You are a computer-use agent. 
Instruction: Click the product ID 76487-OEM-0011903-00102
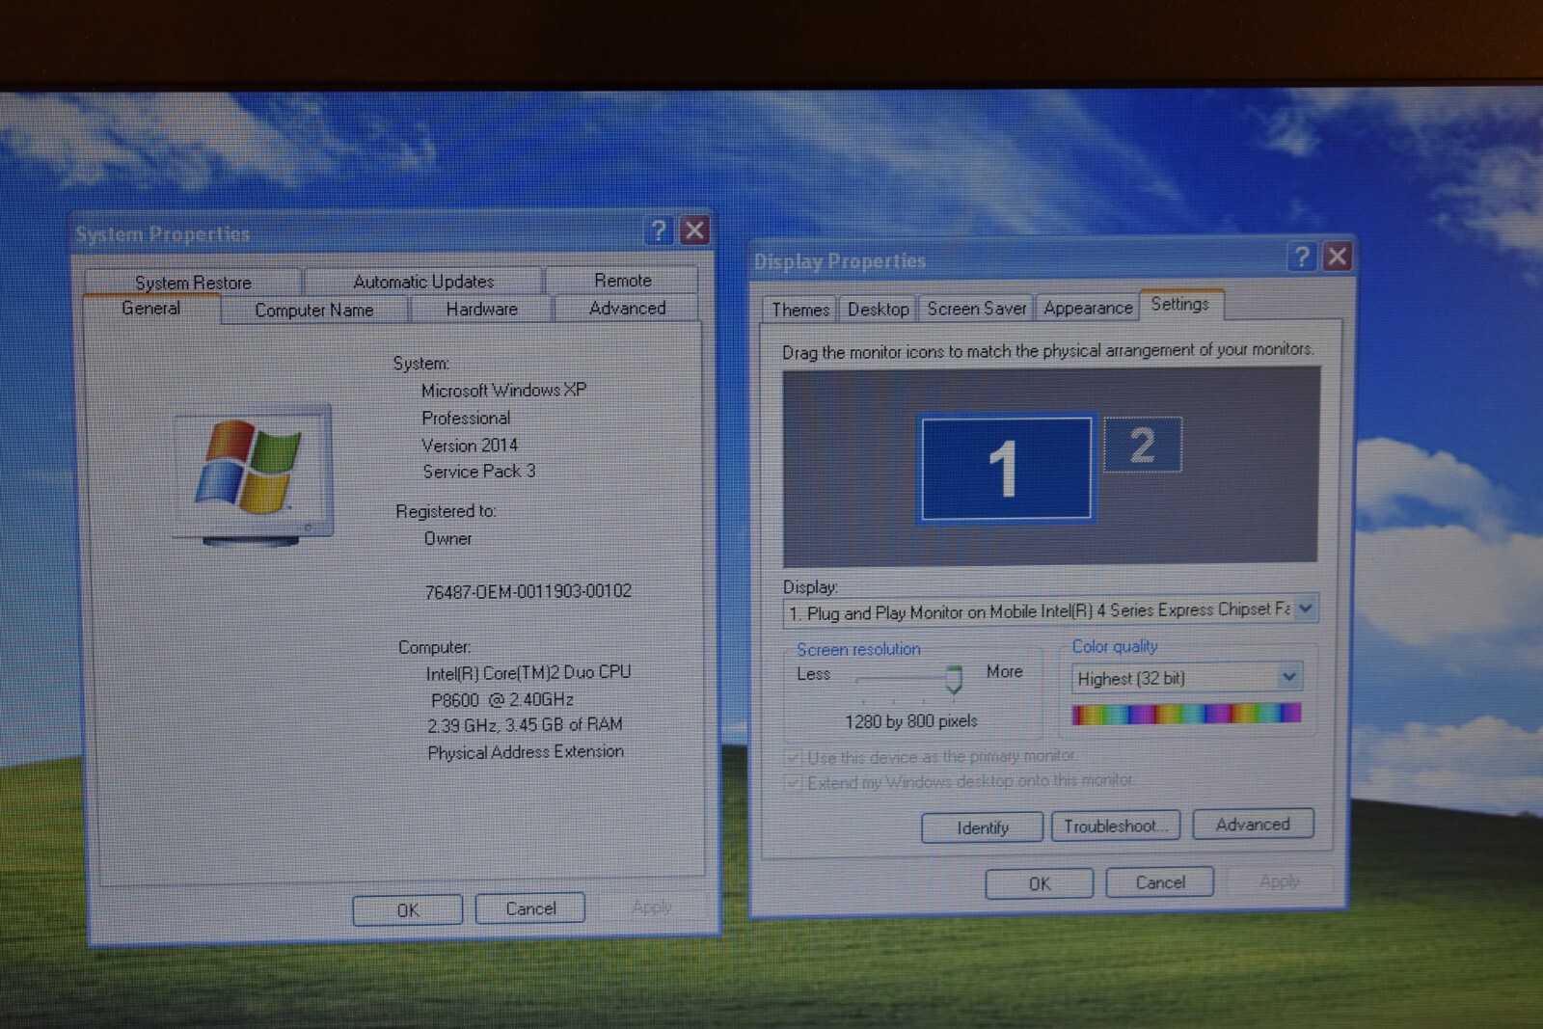[x=528, y=591]
